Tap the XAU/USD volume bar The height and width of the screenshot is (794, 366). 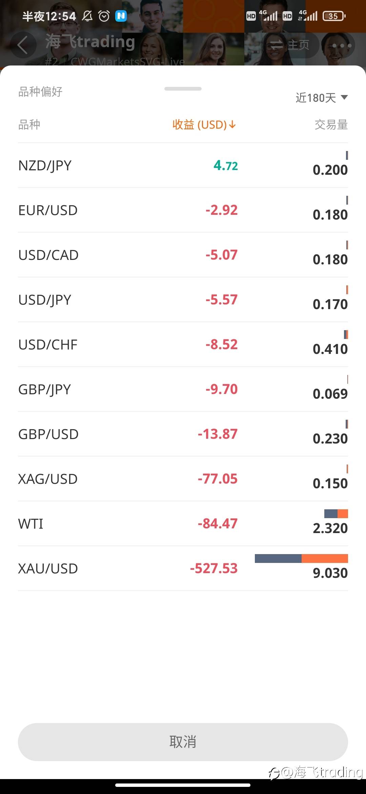(x=301, y=559)
